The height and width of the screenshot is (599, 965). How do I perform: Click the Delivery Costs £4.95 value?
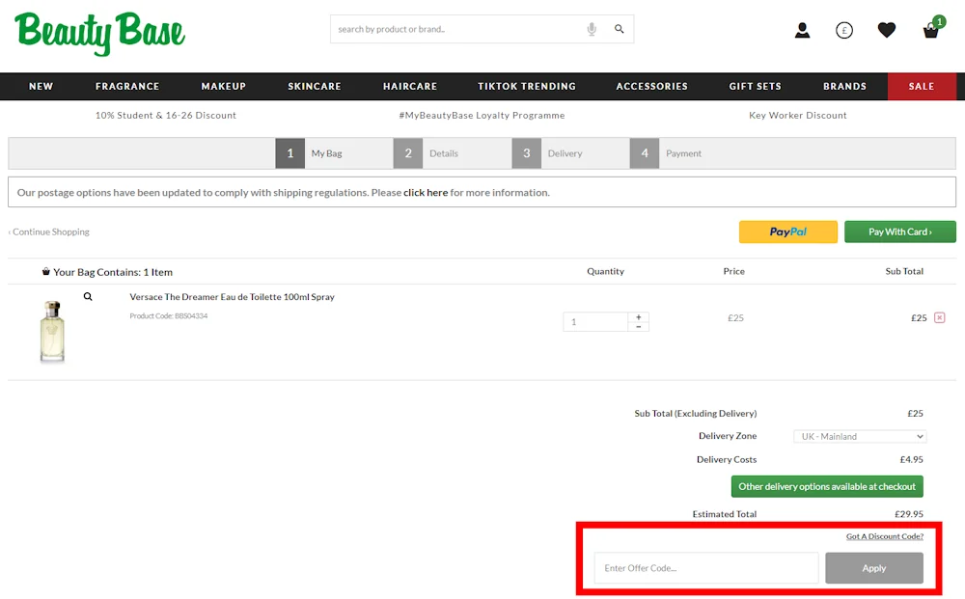[x=912, y=459]
